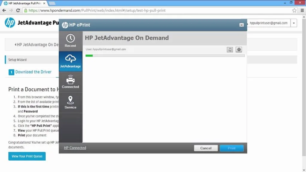306x172 pixels.
Task: Open the Service location section
Action: [71, 102]
